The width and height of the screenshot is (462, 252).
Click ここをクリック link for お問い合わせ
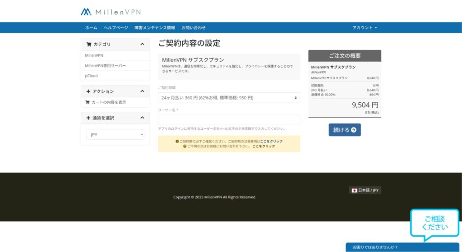click(263, 146)
